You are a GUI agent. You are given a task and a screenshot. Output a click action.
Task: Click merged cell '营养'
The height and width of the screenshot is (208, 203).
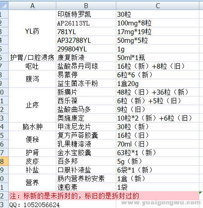coord(32,183)
